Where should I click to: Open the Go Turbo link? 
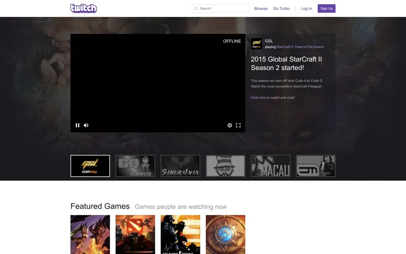(282, 8)
